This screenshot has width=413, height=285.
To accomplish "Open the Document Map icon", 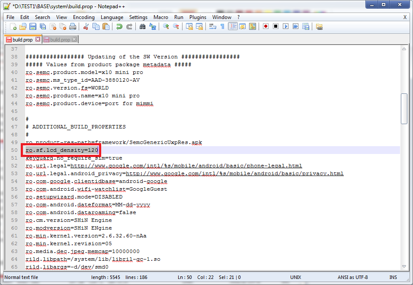I will pos(253,27).
